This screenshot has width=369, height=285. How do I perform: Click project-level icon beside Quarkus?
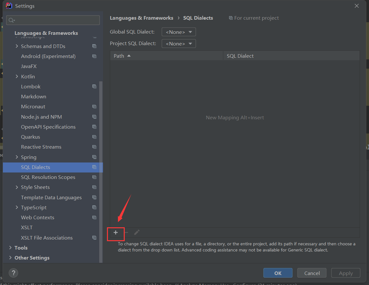tap(94, 137)
